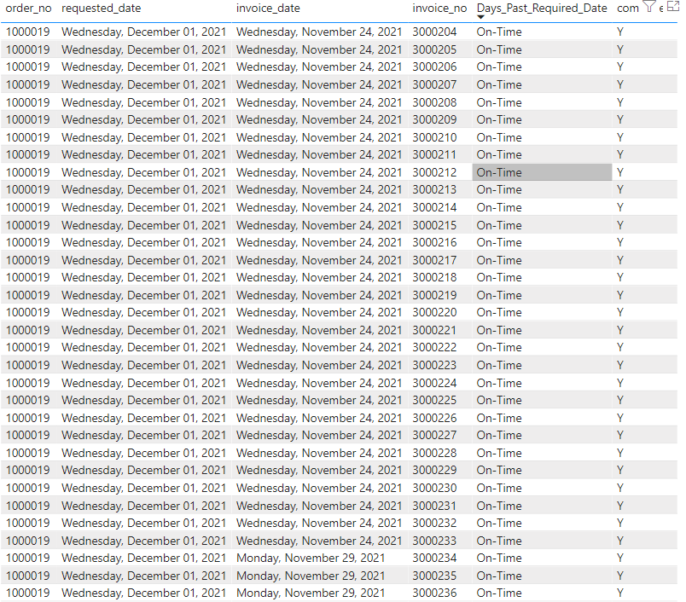Click the Days_Past_Required_Date column header

click(542, 9)
